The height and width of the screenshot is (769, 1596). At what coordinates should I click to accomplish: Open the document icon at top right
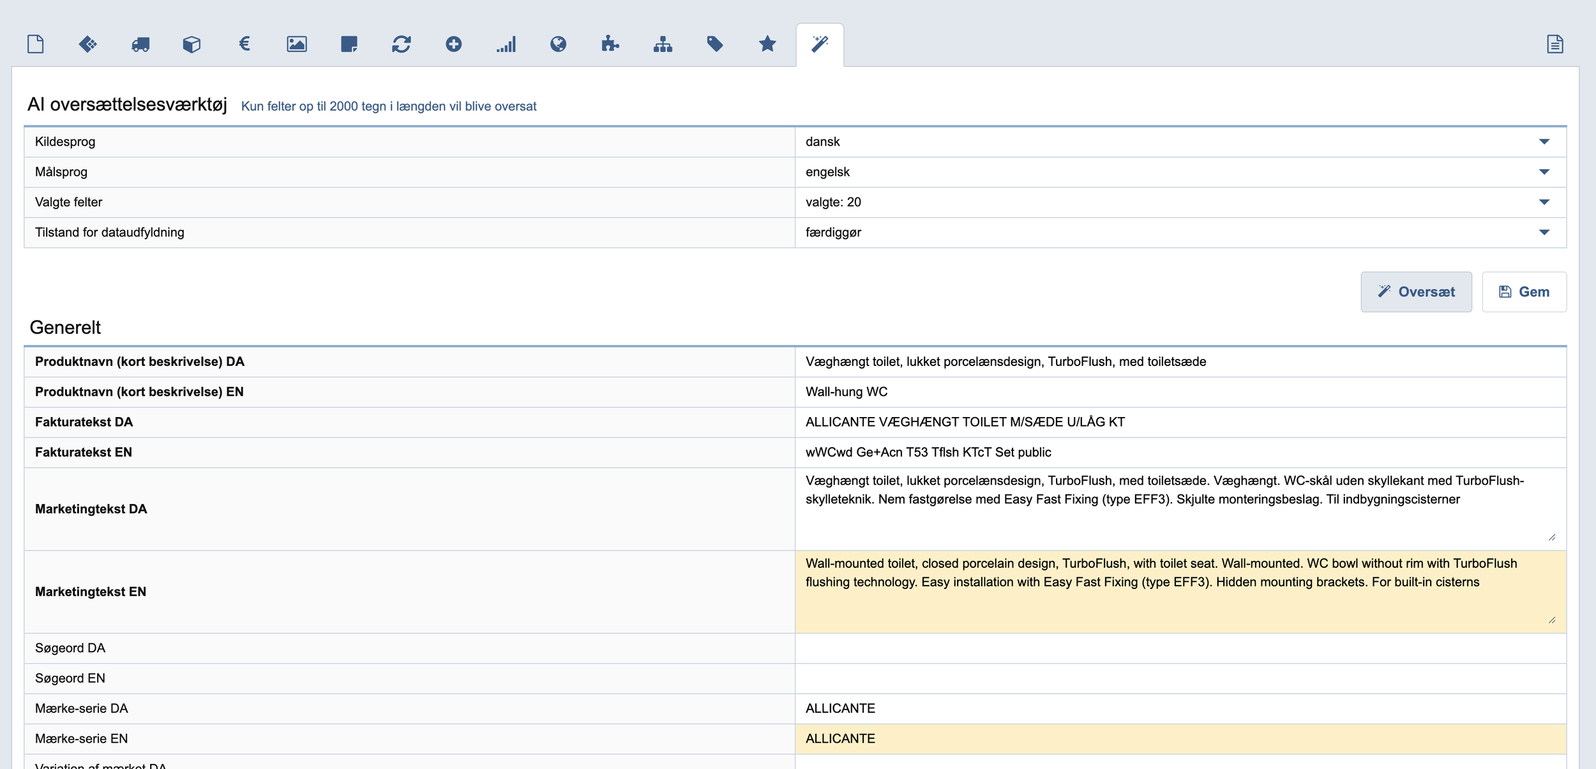click(x=1555, y=44)
